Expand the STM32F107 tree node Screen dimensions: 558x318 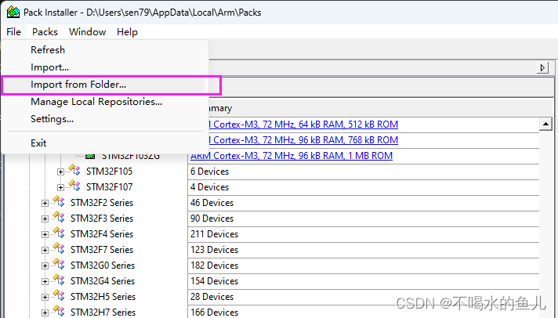click(x=61, y=187)
